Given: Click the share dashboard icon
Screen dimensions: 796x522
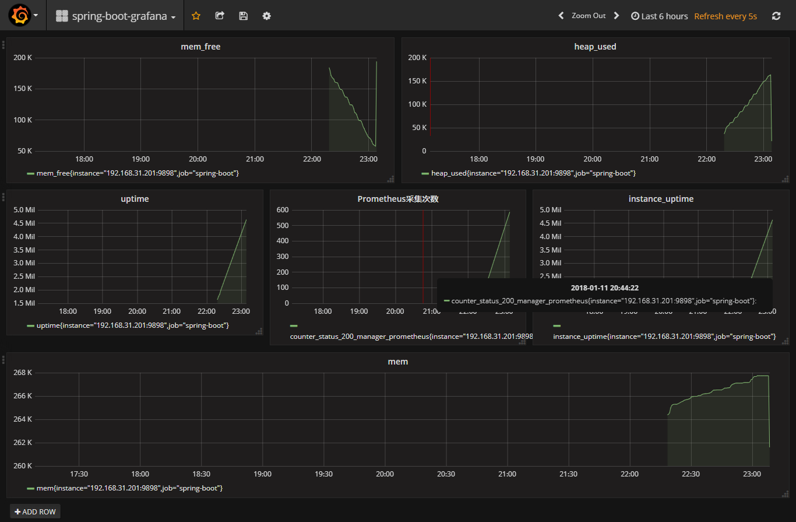Looking at the screenshot, I should [x=220, y=16].
